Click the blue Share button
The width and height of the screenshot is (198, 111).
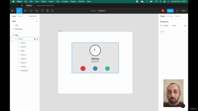(170, 11)
